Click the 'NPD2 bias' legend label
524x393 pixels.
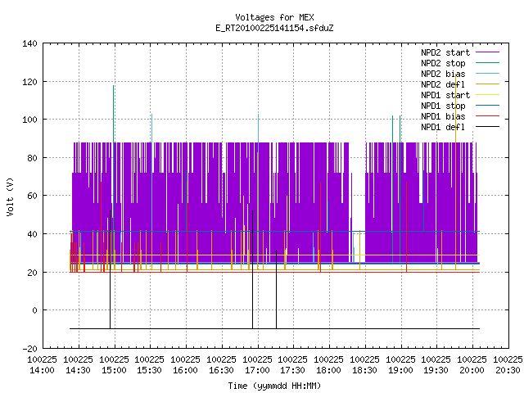443,74
